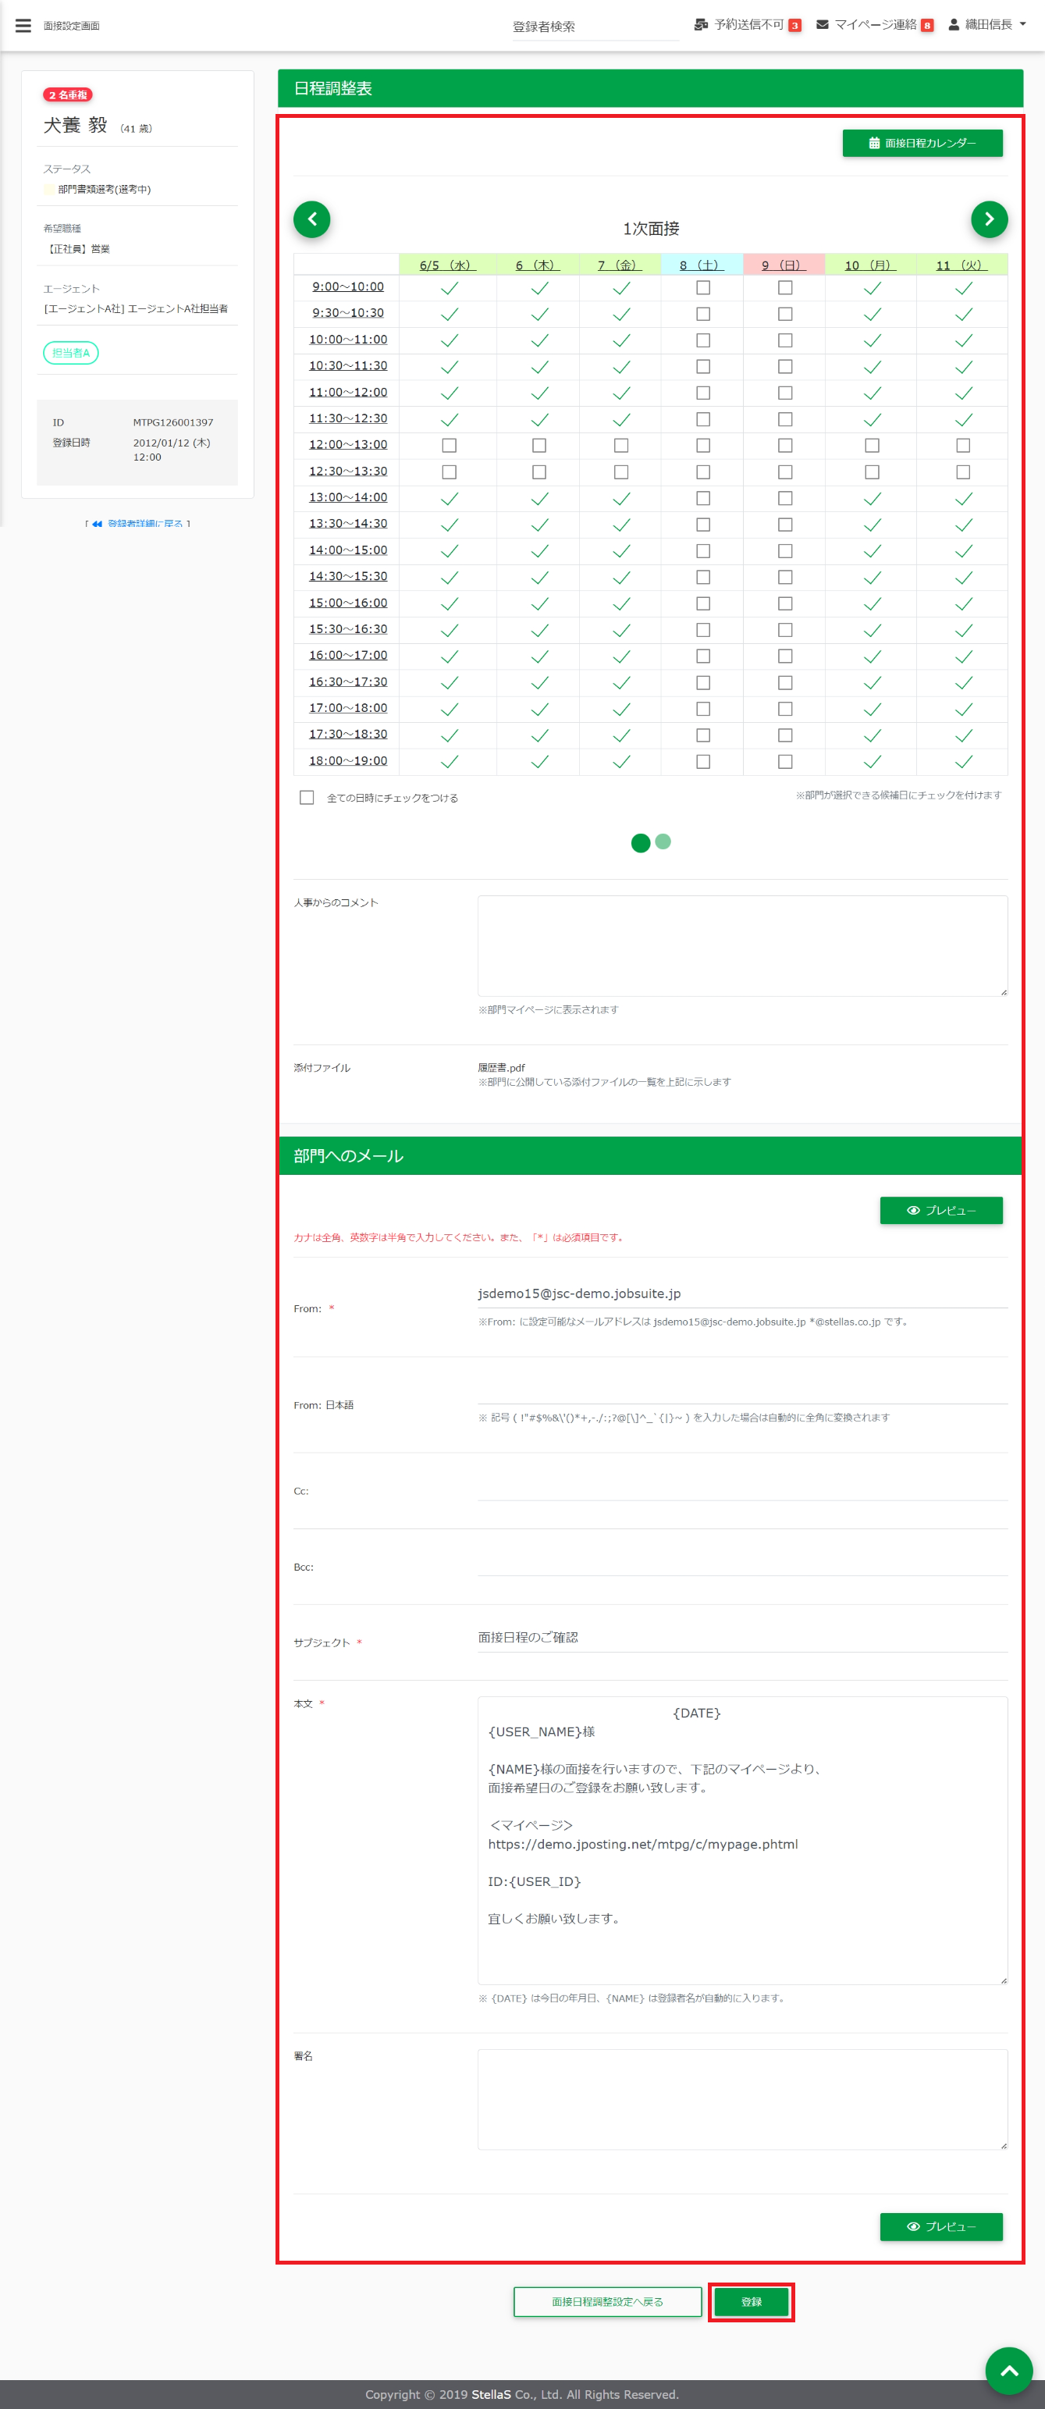This screenshot has width=1045, height=2409.
Task: Select the 10 (月) column header
Action: pyautogui.click(x=869, y=265)
